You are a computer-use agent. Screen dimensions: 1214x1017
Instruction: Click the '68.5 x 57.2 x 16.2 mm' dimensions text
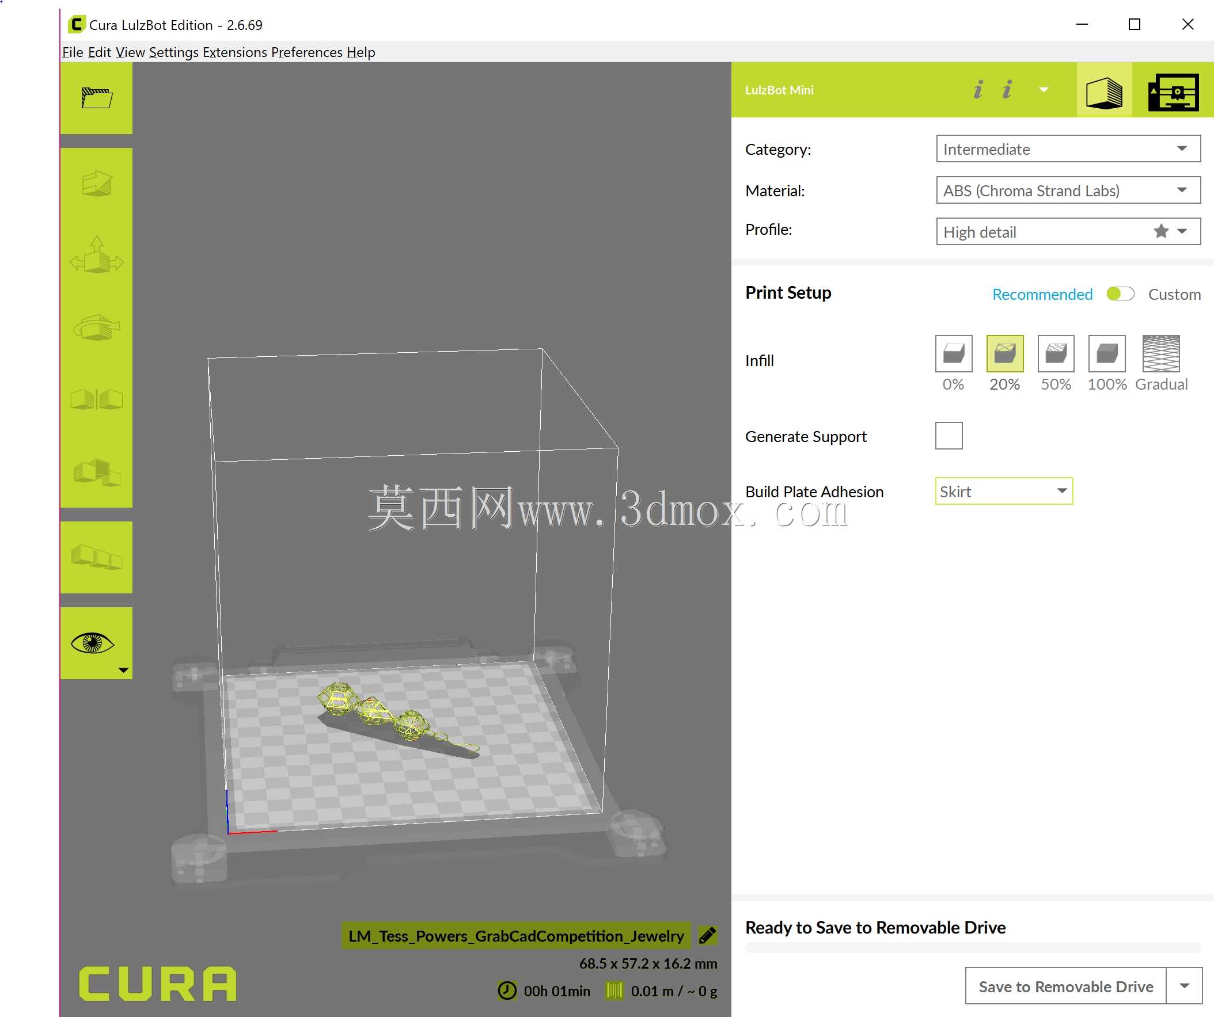click(648, 964)
